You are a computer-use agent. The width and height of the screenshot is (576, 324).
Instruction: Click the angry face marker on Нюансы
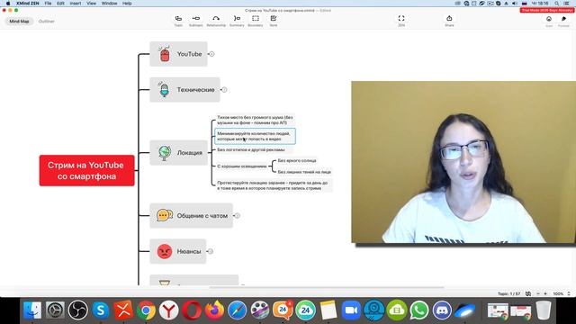(x=165, y=251)
